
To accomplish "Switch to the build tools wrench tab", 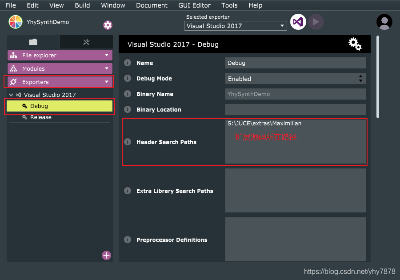I will pyautogui.click(x=86, y=42).
